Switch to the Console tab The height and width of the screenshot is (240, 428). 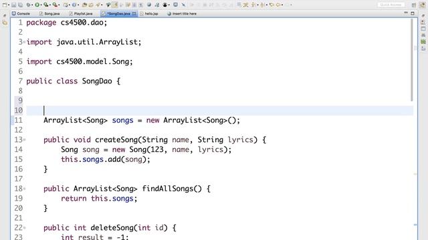pos(21,13)
